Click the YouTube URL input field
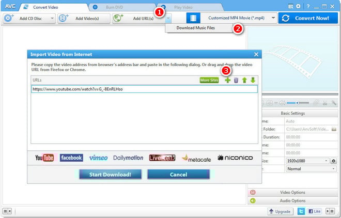The height and width of the screenshot is (218, 341). tap(144, 89)
